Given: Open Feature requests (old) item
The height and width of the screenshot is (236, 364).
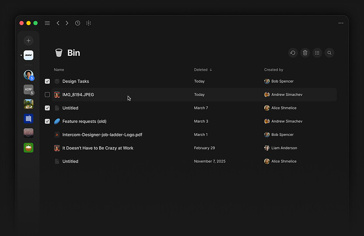Looking at the screenshot, I should (x=84, y=121).
